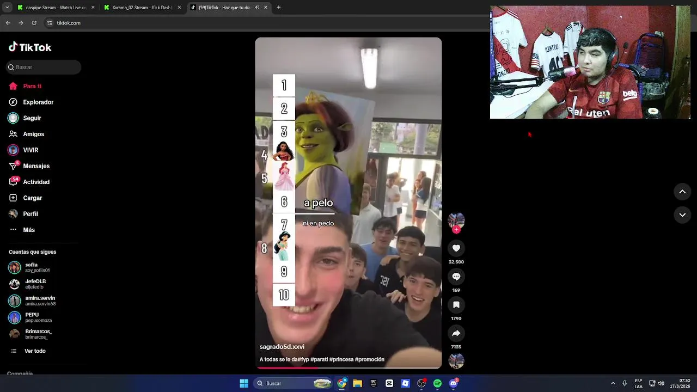Open the microphone tray icon

click(625, 383)
